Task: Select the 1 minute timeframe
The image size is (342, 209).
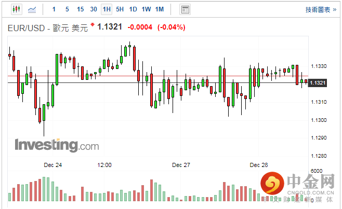Action: coord(54,9)
